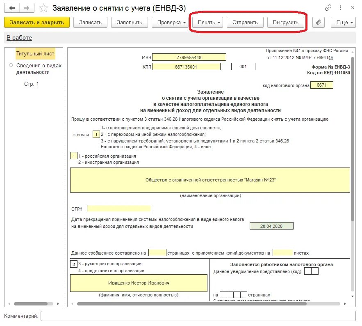362x326 pixels.
Task: Open the Печать dropdown menu
Action: coord(207,22)
